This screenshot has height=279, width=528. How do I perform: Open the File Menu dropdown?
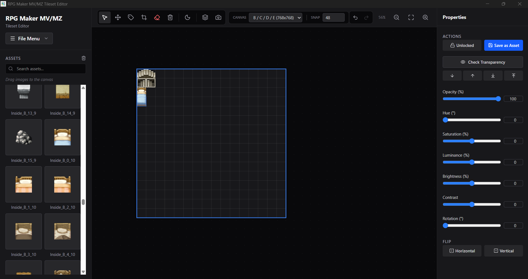(29, 39)
